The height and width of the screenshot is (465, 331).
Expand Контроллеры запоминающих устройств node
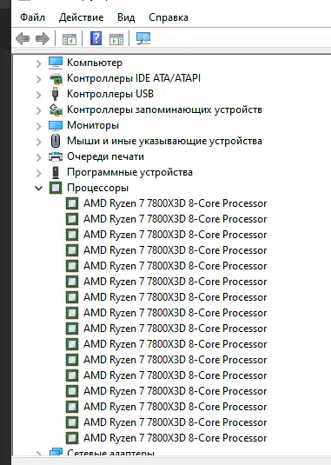point(38,110)
